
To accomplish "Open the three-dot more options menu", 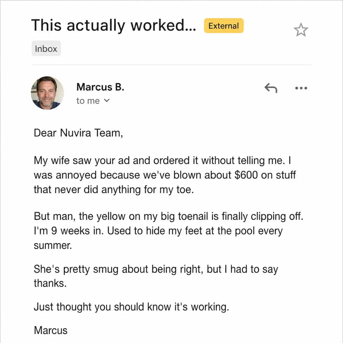I will click(301, 88).
